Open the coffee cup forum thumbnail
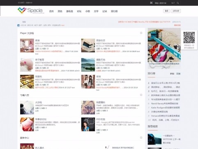The width and height of the screenshot is (198, 149). click(27, 108)
